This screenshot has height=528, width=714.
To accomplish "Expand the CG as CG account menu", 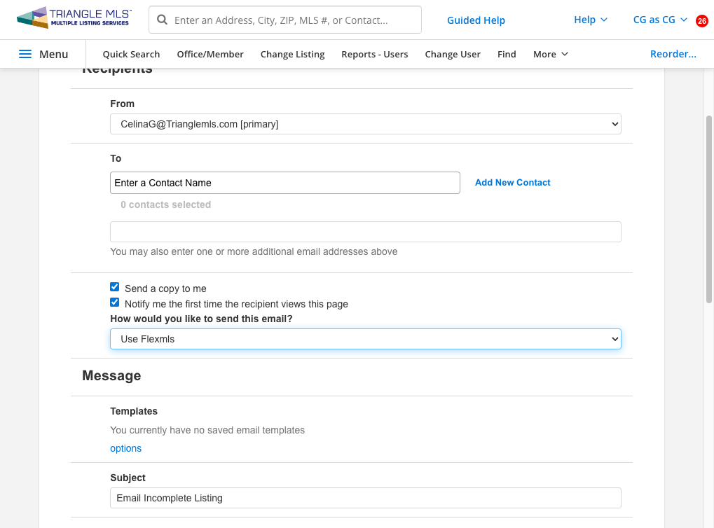I will coord(660,20).
